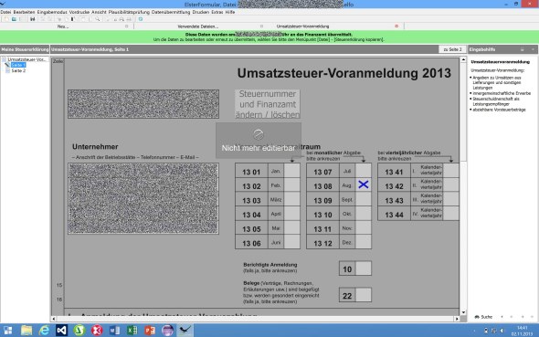Screen dimensions: 539x337
Task: Check the Belege box 22
Action: 364,295
